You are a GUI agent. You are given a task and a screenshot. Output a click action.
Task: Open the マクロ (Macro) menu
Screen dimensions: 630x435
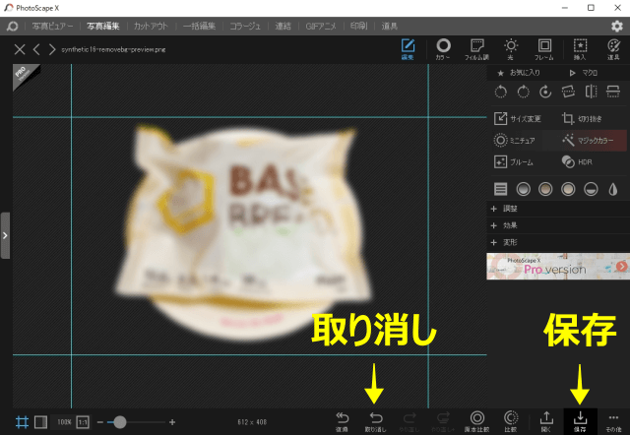tap(584, 73)
